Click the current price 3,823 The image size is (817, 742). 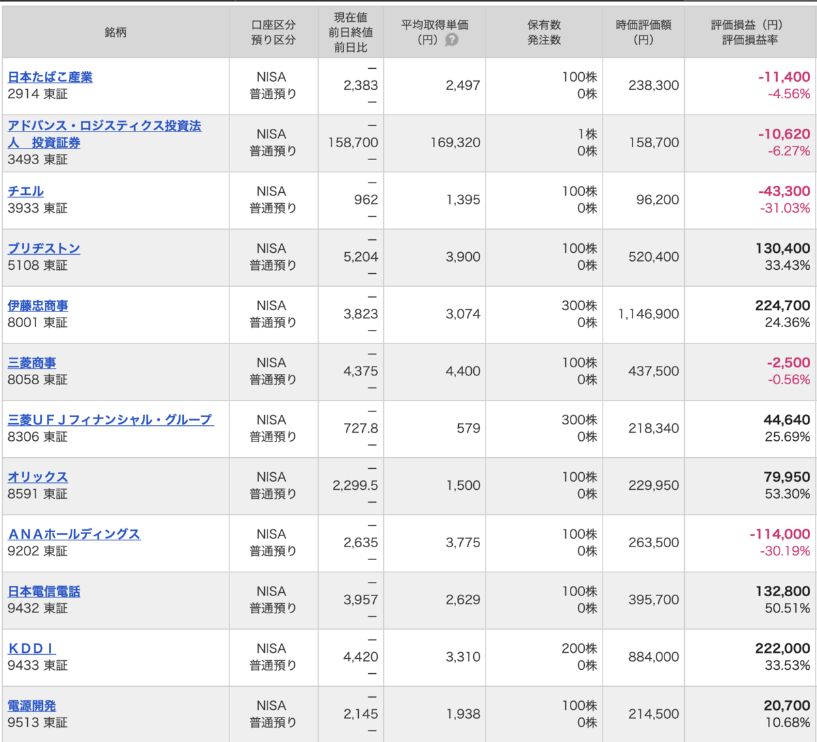tap(361, 314)
